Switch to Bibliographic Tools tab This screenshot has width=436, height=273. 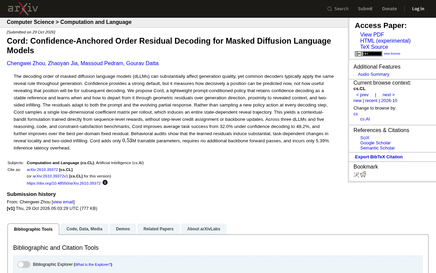pos(33,229)
